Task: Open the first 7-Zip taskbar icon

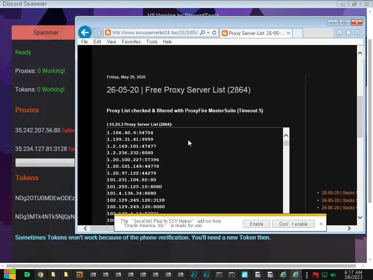Action: coord(93,275)
